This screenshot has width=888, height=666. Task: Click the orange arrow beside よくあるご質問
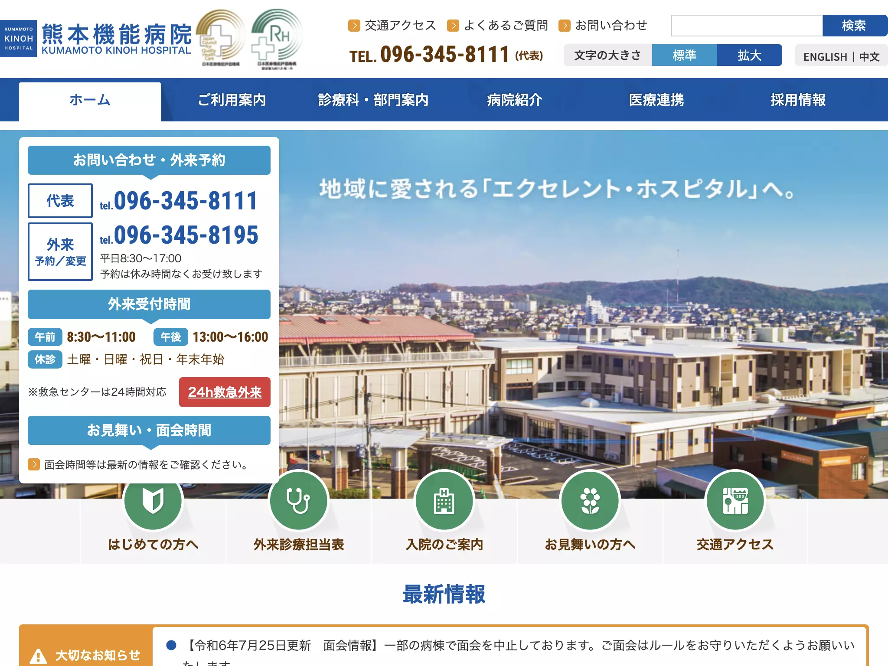point(453,26)
